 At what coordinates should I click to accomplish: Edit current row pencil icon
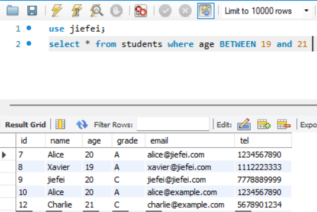tap(244, 124)
